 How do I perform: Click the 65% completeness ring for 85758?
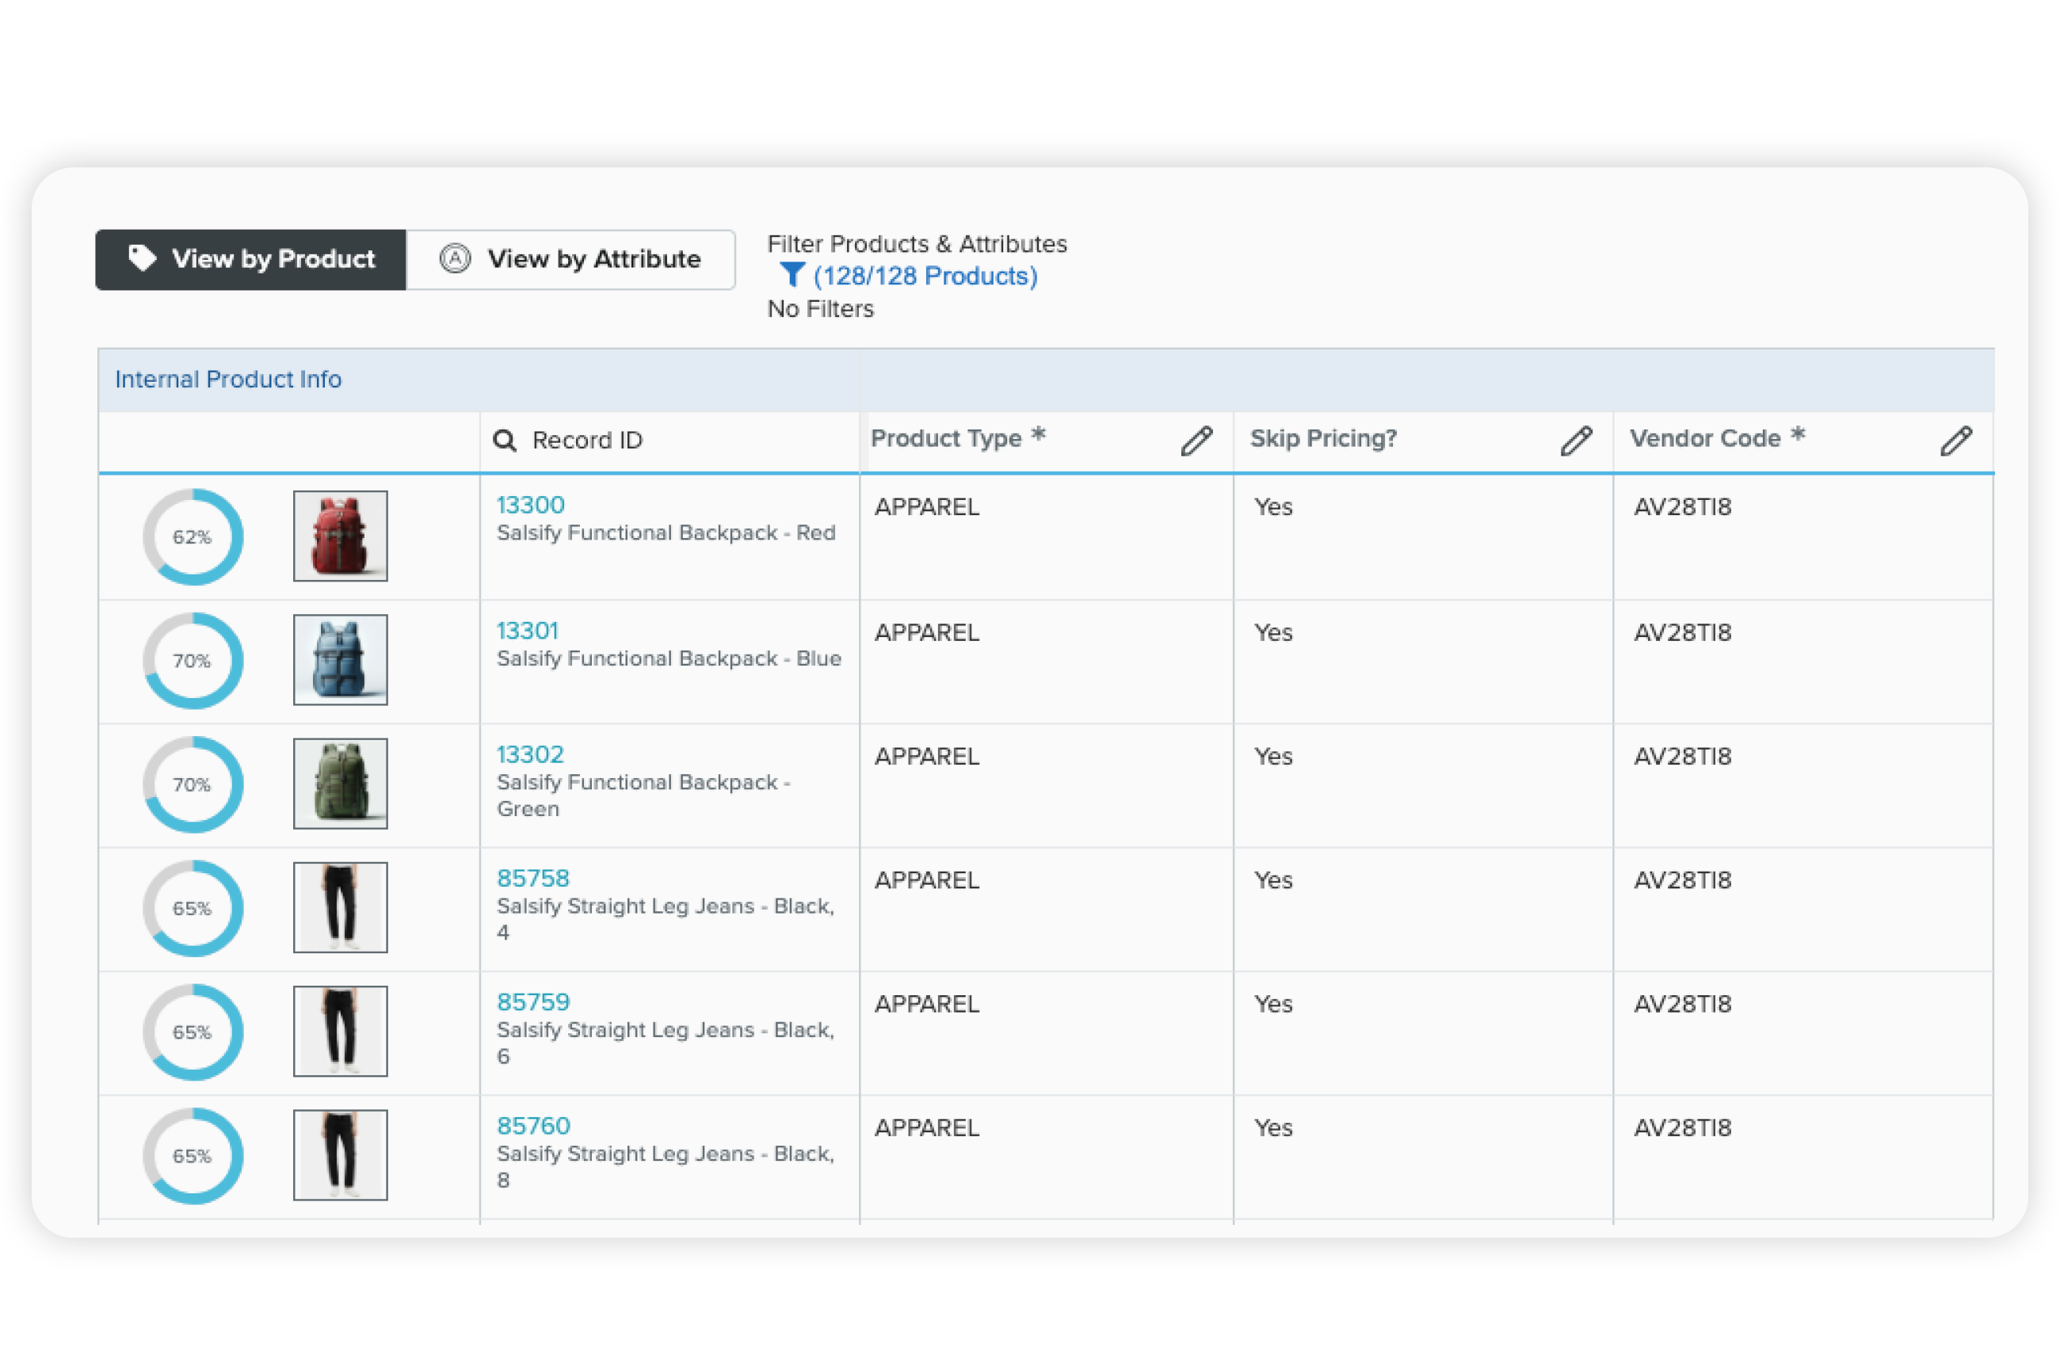[x=193, y=908]
